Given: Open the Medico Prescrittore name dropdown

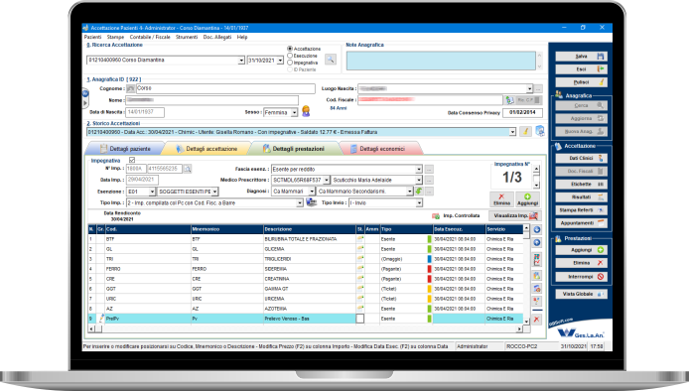Looking at the screenshot, I should pos(419,181).
